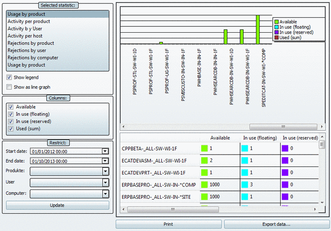Click the green swatch in CPPBETA row
The width and height of the screenshot is (331, 231).
204,148
